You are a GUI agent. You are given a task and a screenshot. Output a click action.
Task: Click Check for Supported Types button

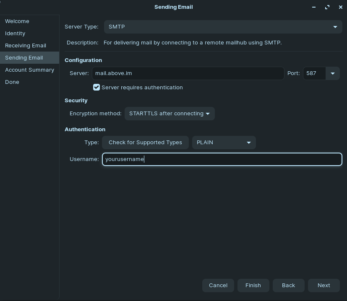pos(145,143)
